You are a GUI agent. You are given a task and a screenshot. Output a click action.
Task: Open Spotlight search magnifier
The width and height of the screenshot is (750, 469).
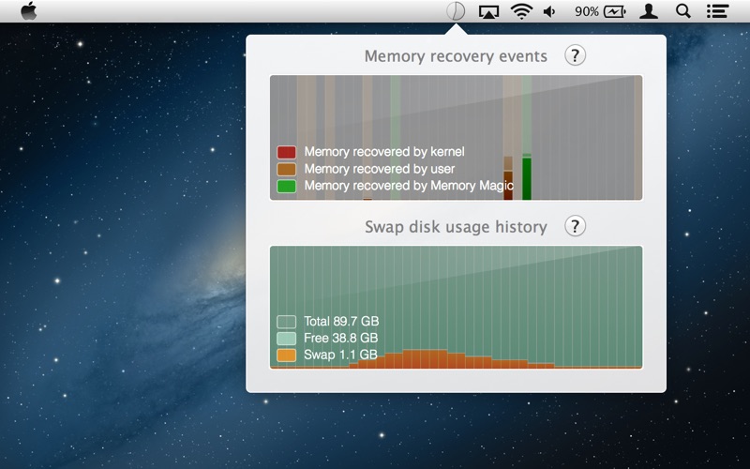[683, 11]
